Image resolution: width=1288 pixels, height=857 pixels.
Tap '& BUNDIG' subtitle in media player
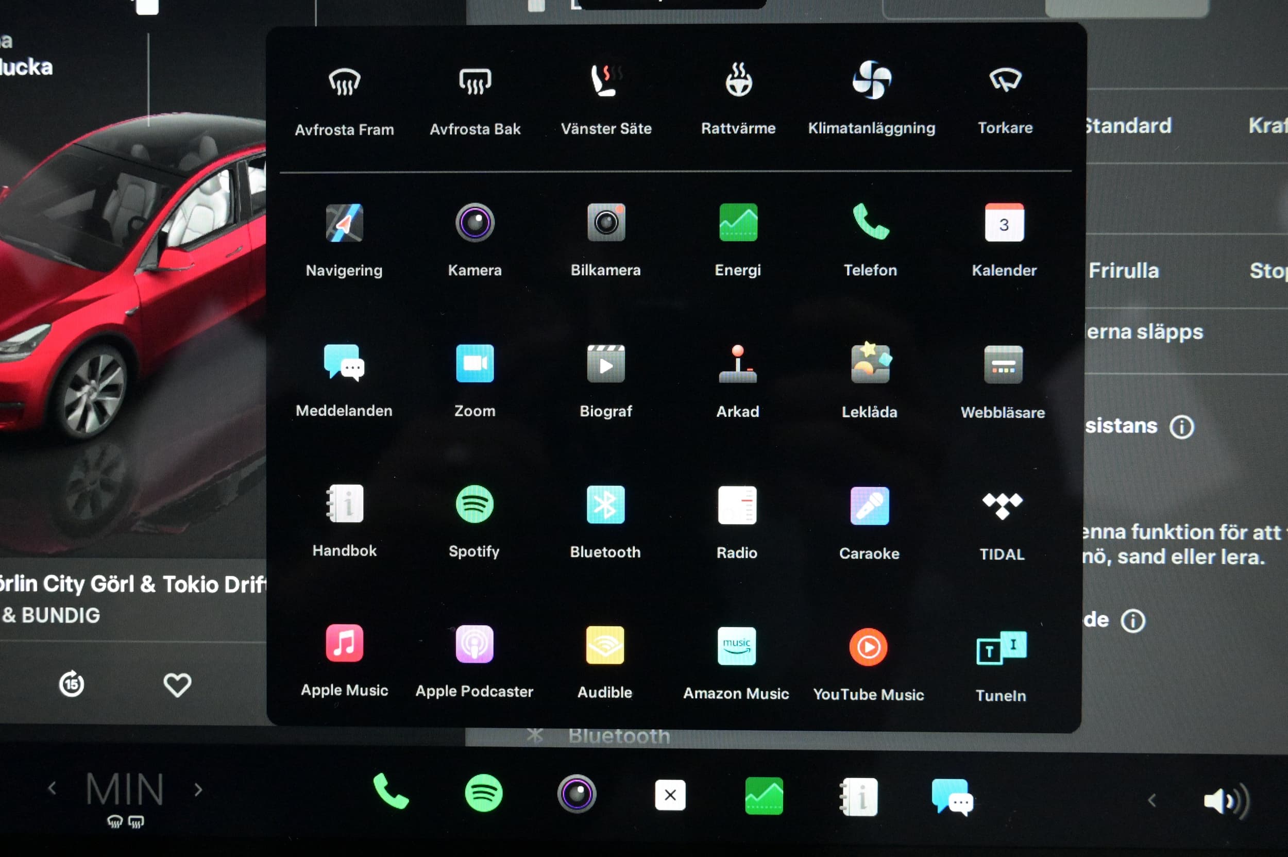51,615
